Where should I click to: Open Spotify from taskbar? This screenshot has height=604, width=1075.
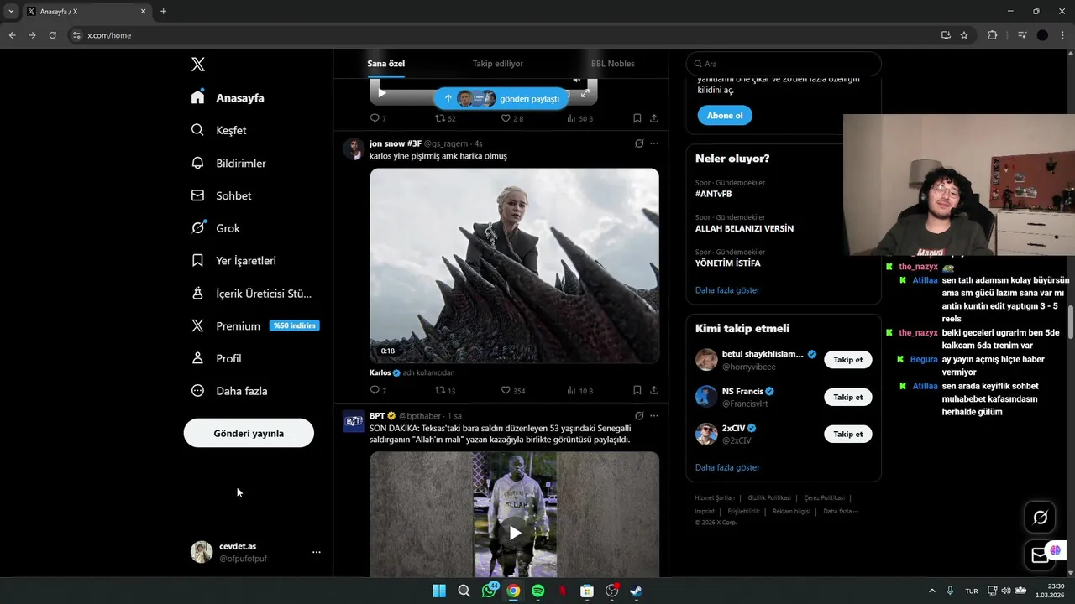click(x=538, y=591)
